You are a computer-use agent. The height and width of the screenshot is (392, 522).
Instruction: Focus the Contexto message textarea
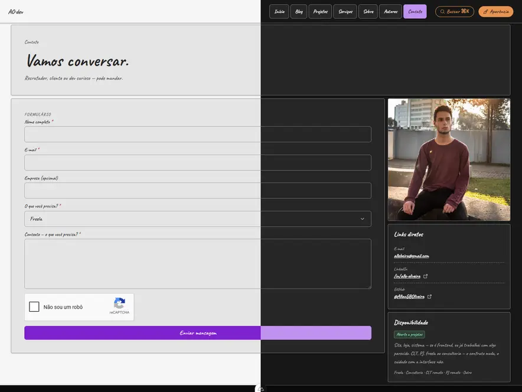point(198,264)
